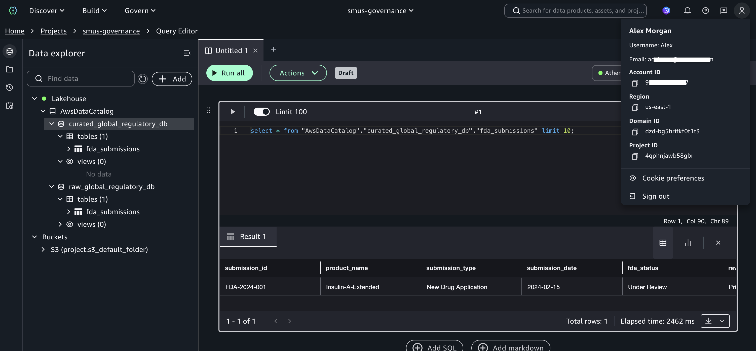756x351 pixels.
Task: Go to the Projects breadcrumb link
Action: point(53,31)
